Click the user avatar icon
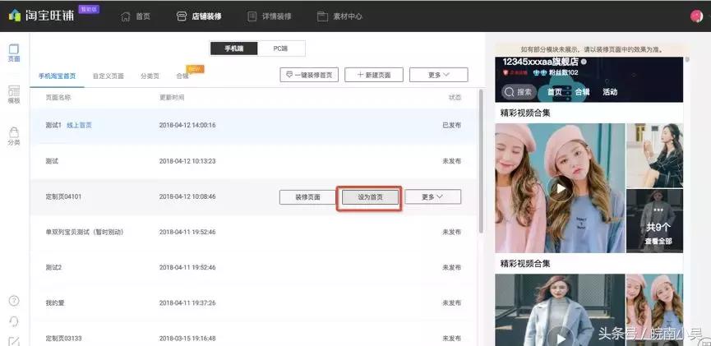 tap(696, 16)
